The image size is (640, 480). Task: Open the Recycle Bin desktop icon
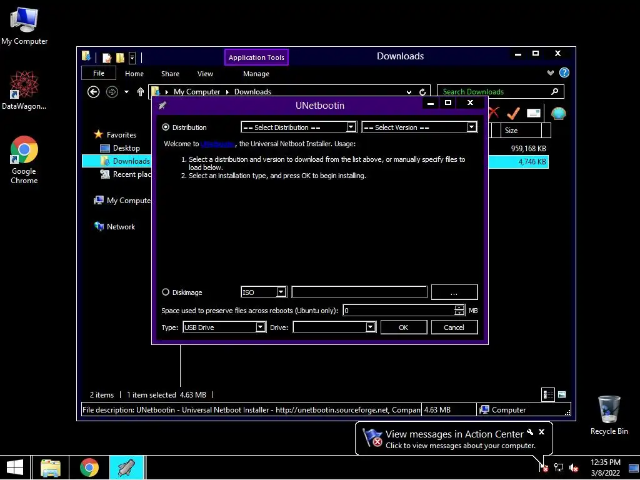[609, 415]
